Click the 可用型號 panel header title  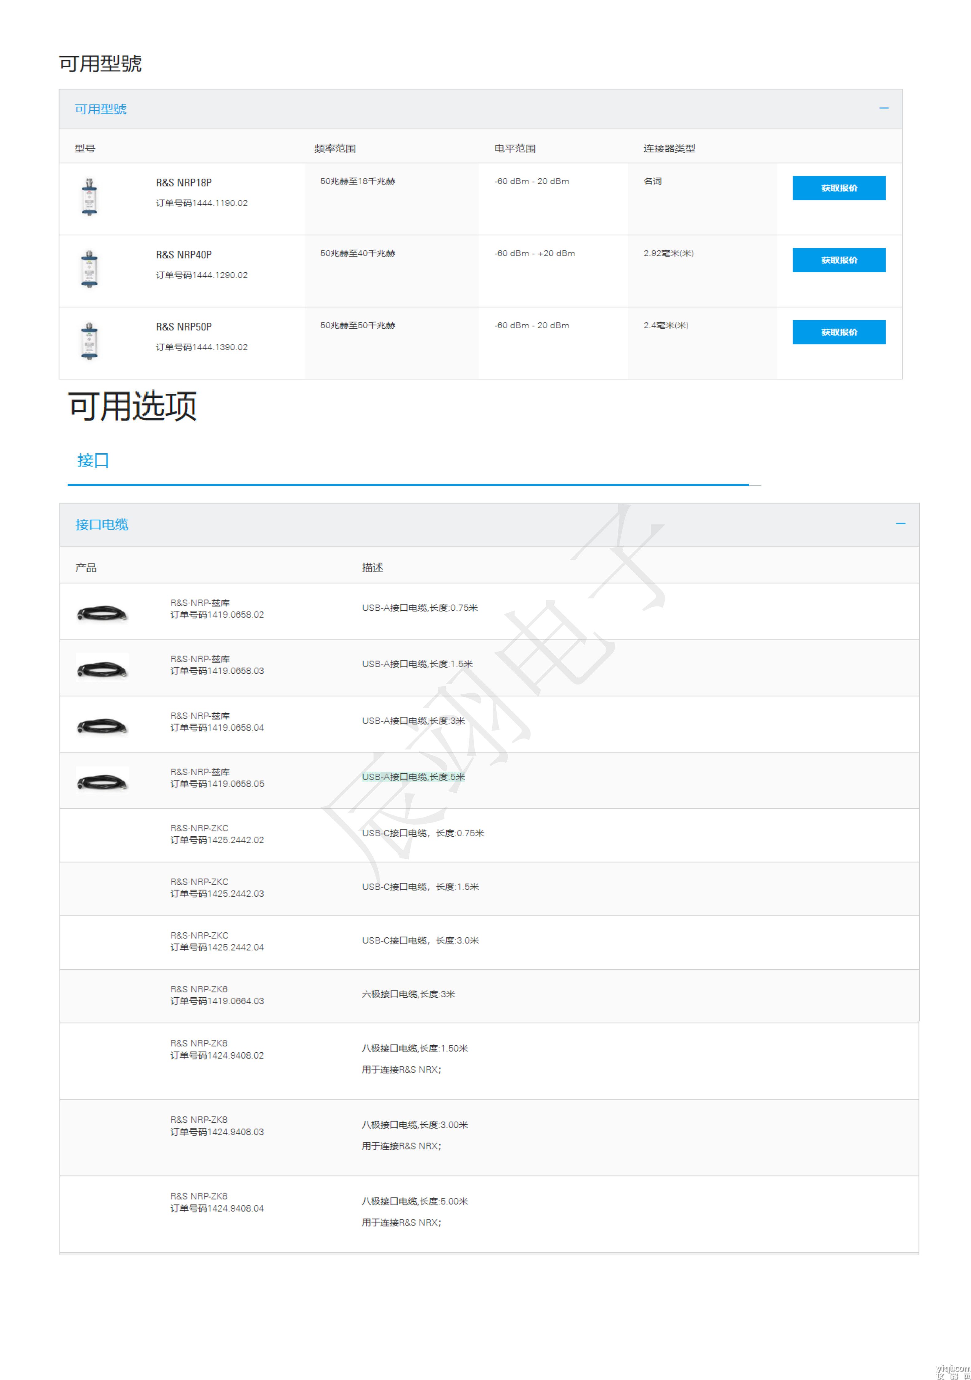[x=100, y=109]
